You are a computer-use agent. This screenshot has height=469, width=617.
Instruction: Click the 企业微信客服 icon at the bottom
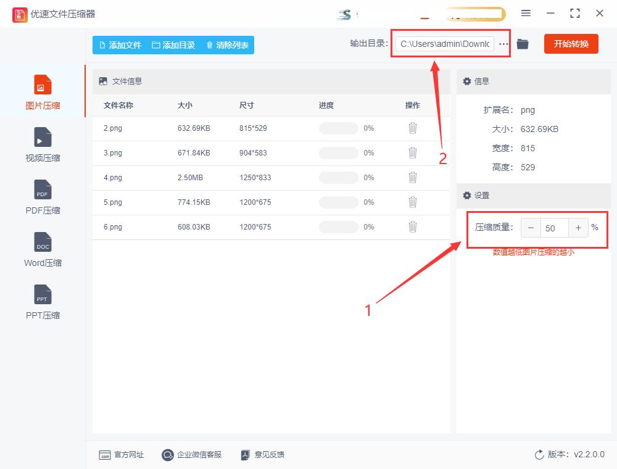[167, 455]
